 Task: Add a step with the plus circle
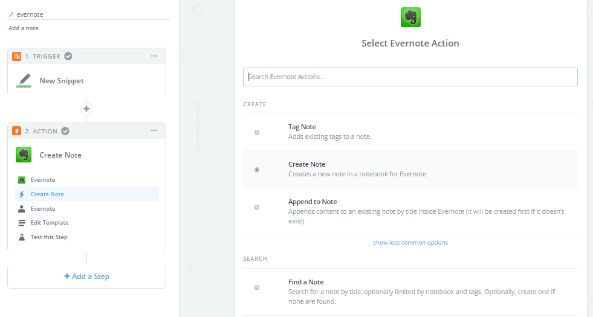86,109
